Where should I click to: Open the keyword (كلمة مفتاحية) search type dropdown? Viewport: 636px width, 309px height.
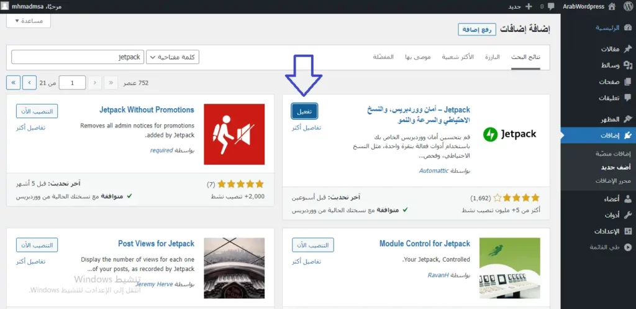pyautogui.click(x=173, y=57)
